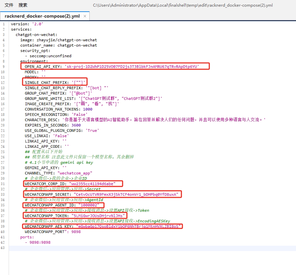Click the chatgpt-on-wechat: service key line
The width and height of the screenshot is (296, 275).
(x=37, y=35)
